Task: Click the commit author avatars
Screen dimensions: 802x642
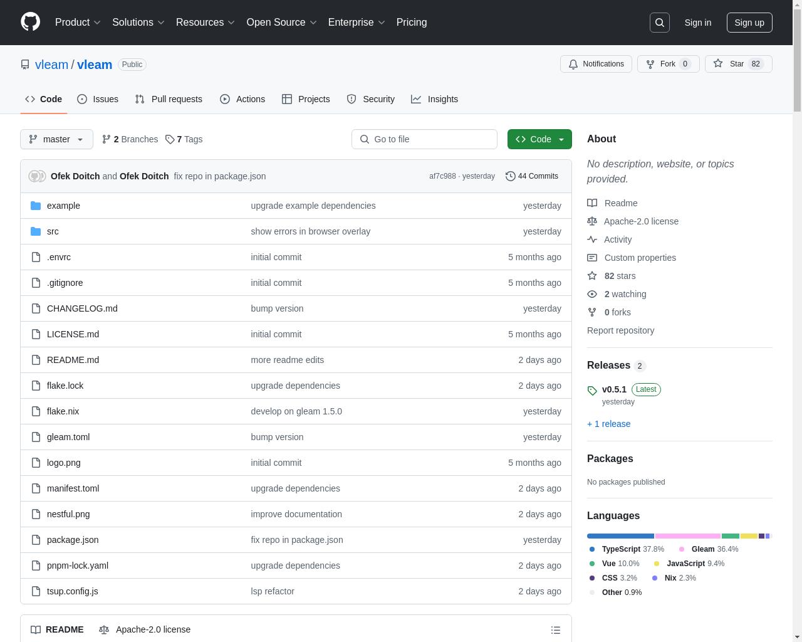Action: 38,176
